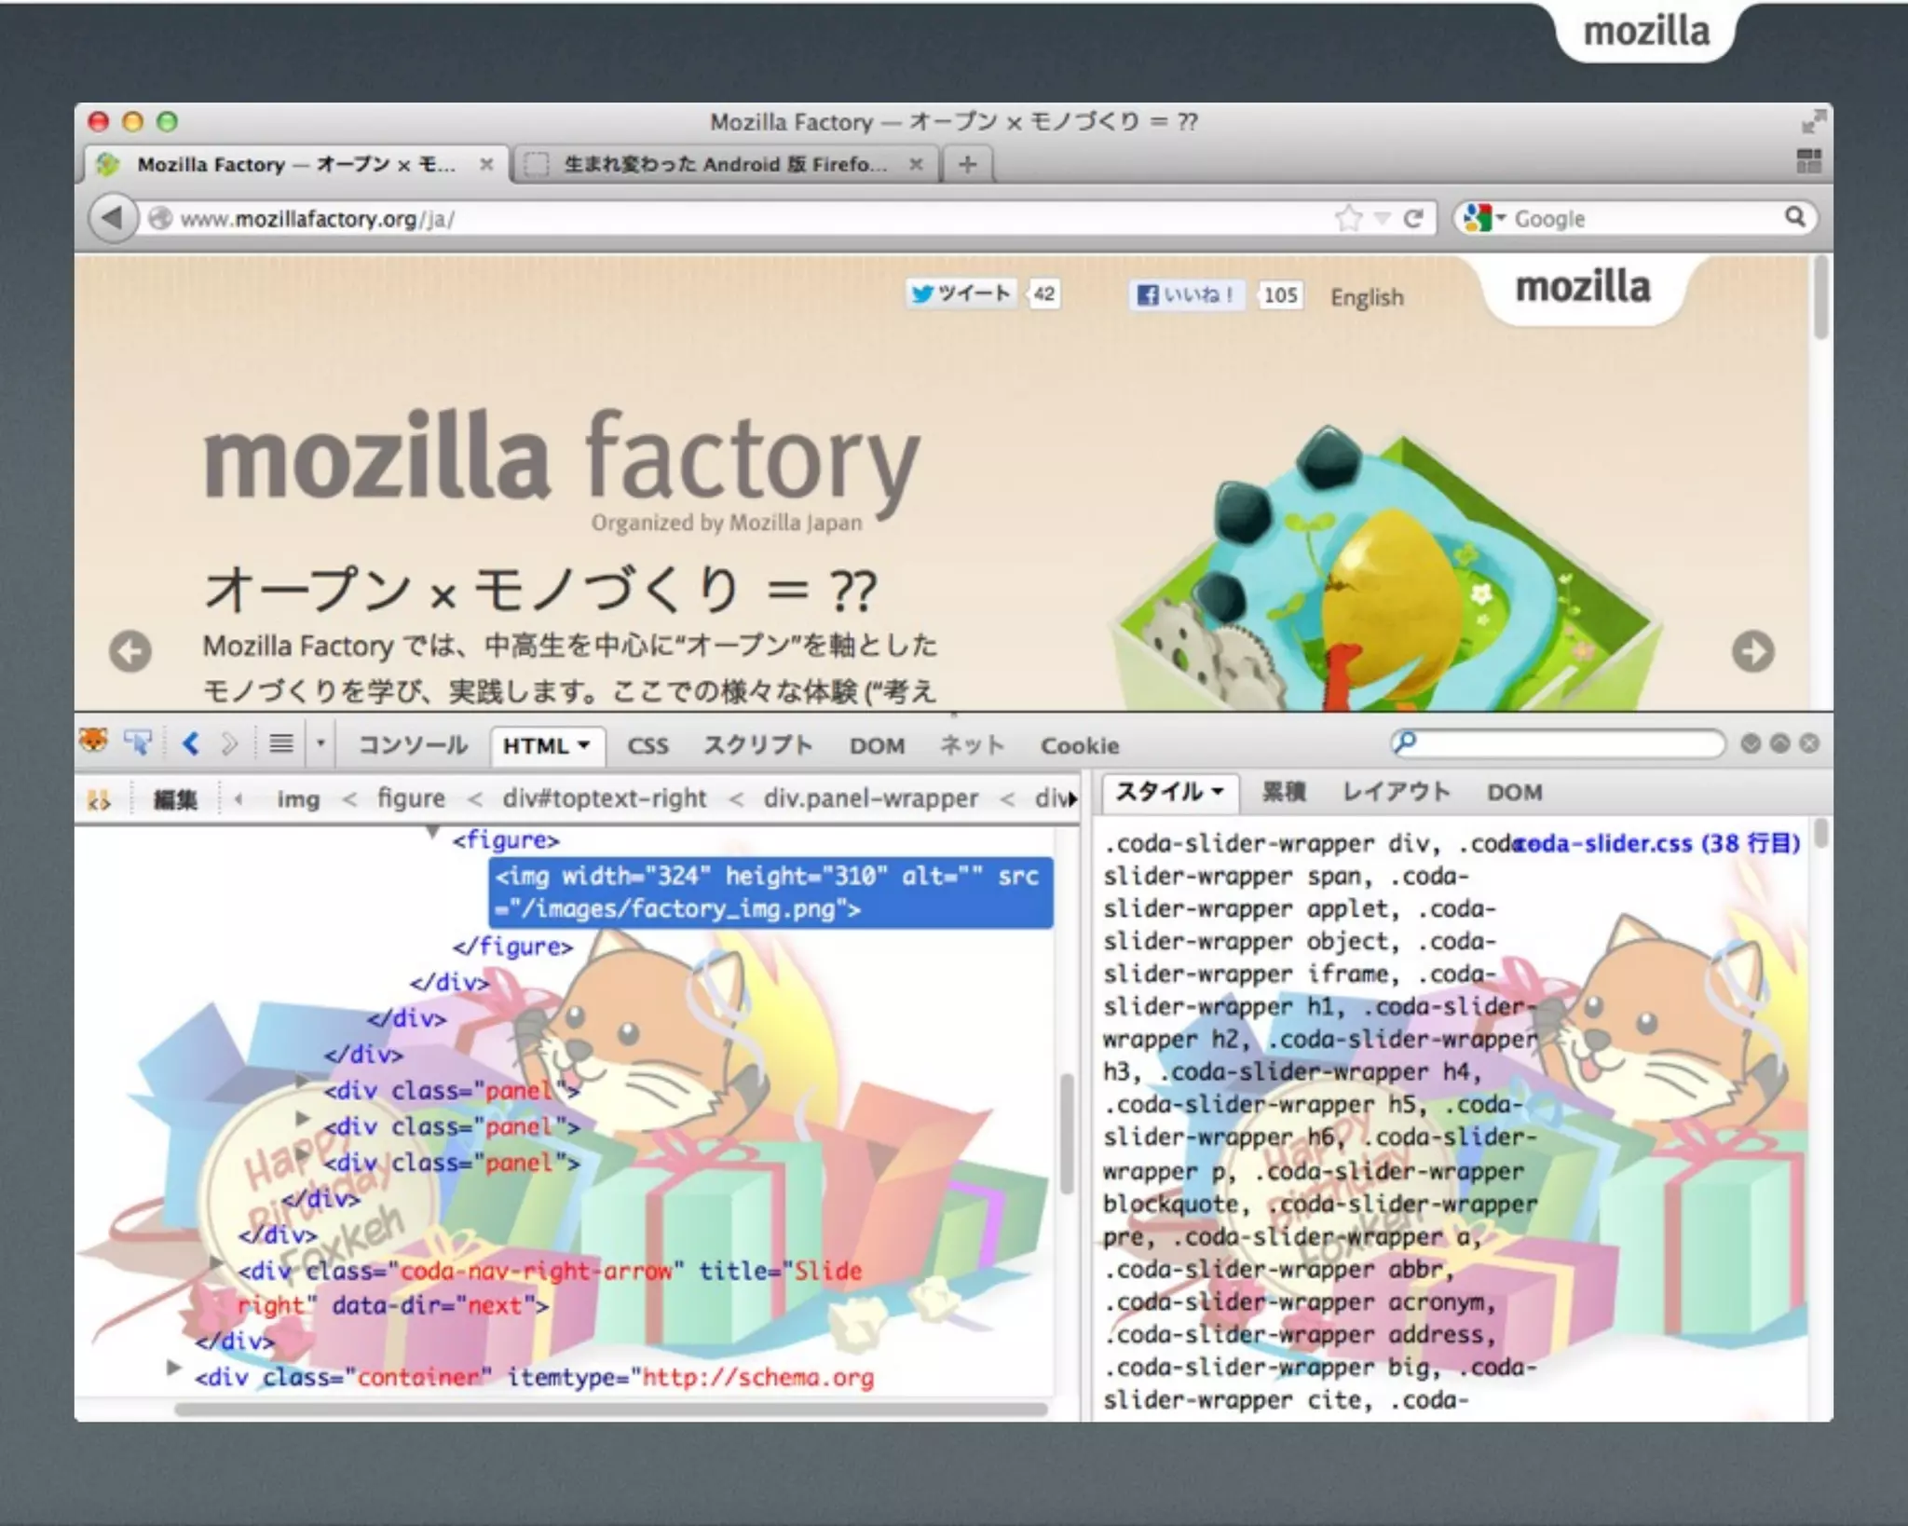Click the 編集 edit button

pyautogui.click(x=175, y=799)
